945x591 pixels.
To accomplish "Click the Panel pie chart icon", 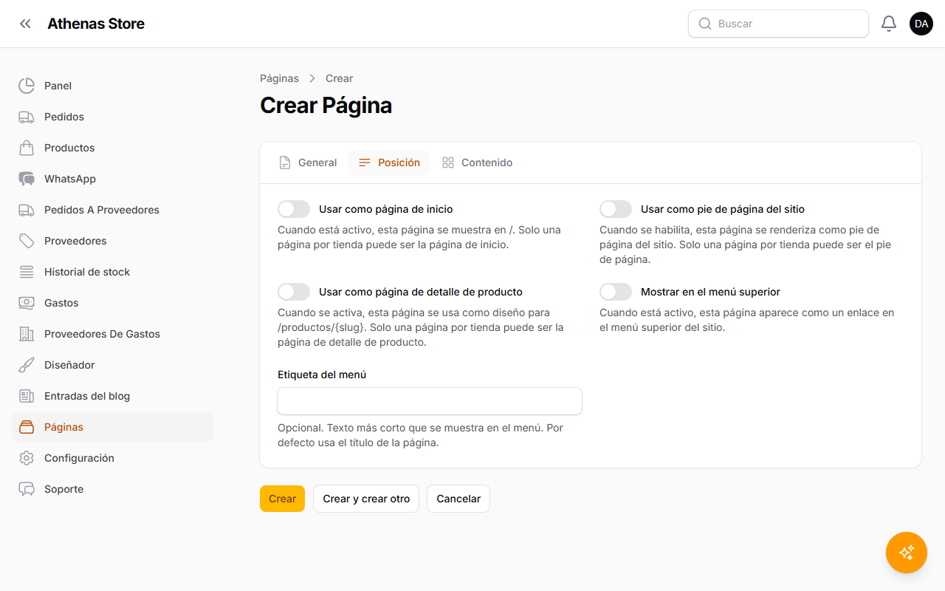I will (27, 86).
